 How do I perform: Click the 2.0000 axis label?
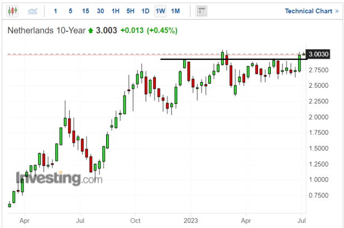point(318,117)
